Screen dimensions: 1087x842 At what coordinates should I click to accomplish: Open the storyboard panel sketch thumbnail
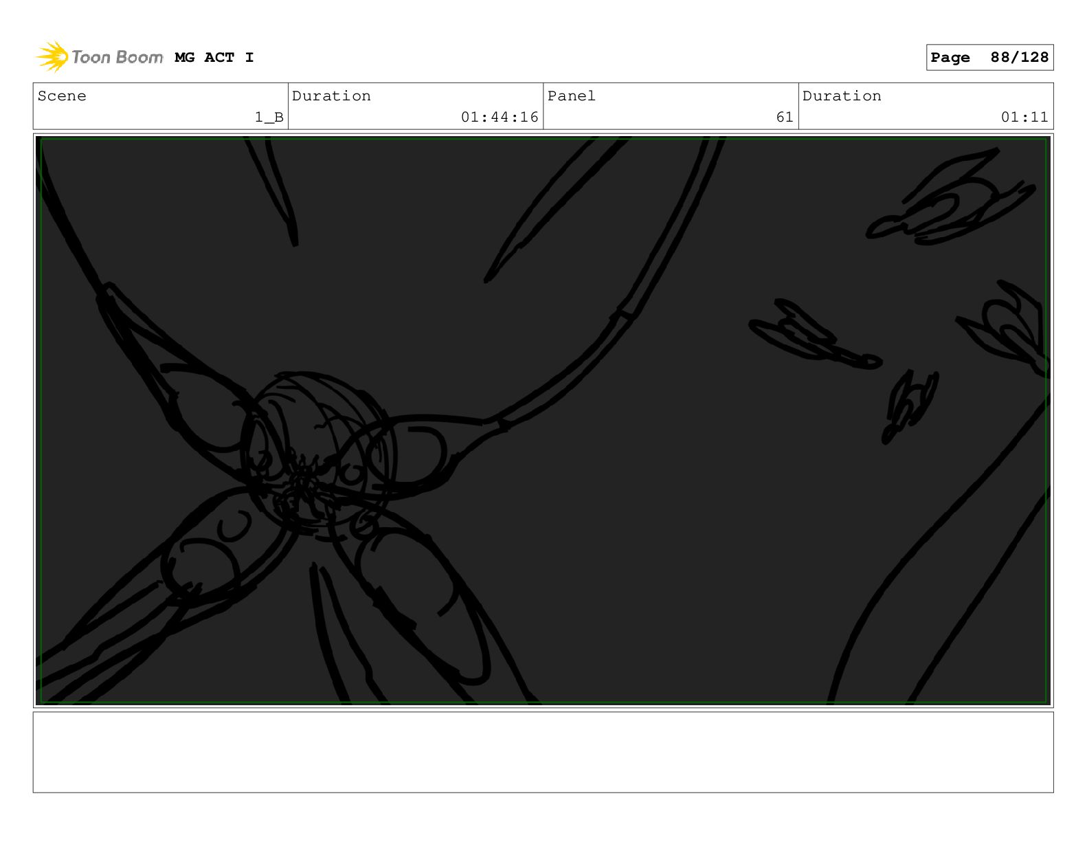click(543, 421)
